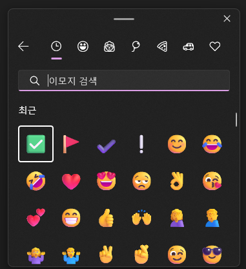Viewport: 246px width, 269px height.
Task: Insert the crossed fingers emoji
Action: 141,254
